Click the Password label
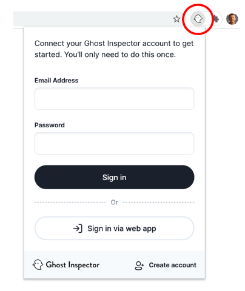This screenshot has height=291, width=245. (50, 125)
